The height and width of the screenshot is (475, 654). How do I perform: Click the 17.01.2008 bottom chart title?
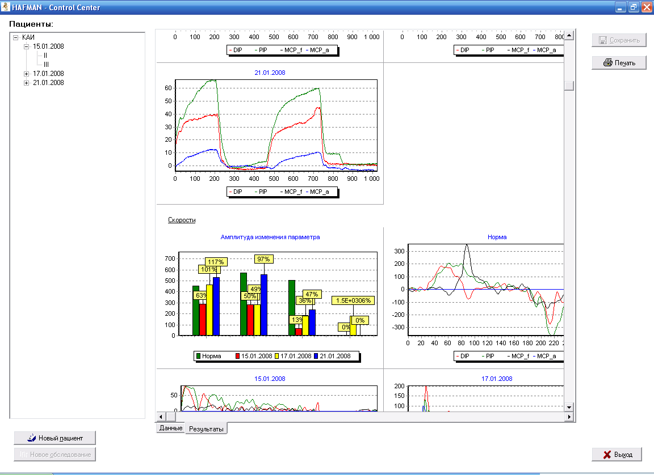coord(497,379)
